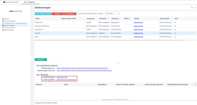The width and height of the screenshot is (197, 105).
Task: Click the Textbaustein für Arbeitszeugnisse icon
Action: (3, 23)
